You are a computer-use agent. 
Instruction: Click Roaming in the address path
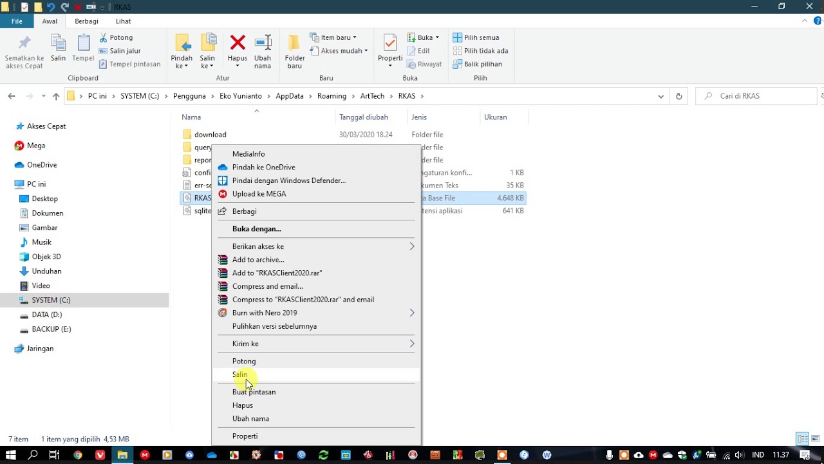point(332,96)
